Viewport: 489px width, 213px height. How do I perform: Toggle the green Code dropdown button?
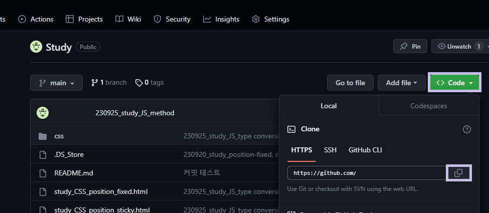point(455,83)
